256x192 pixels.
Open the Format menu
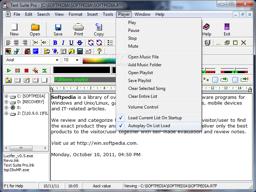click(x=76, y=14)
